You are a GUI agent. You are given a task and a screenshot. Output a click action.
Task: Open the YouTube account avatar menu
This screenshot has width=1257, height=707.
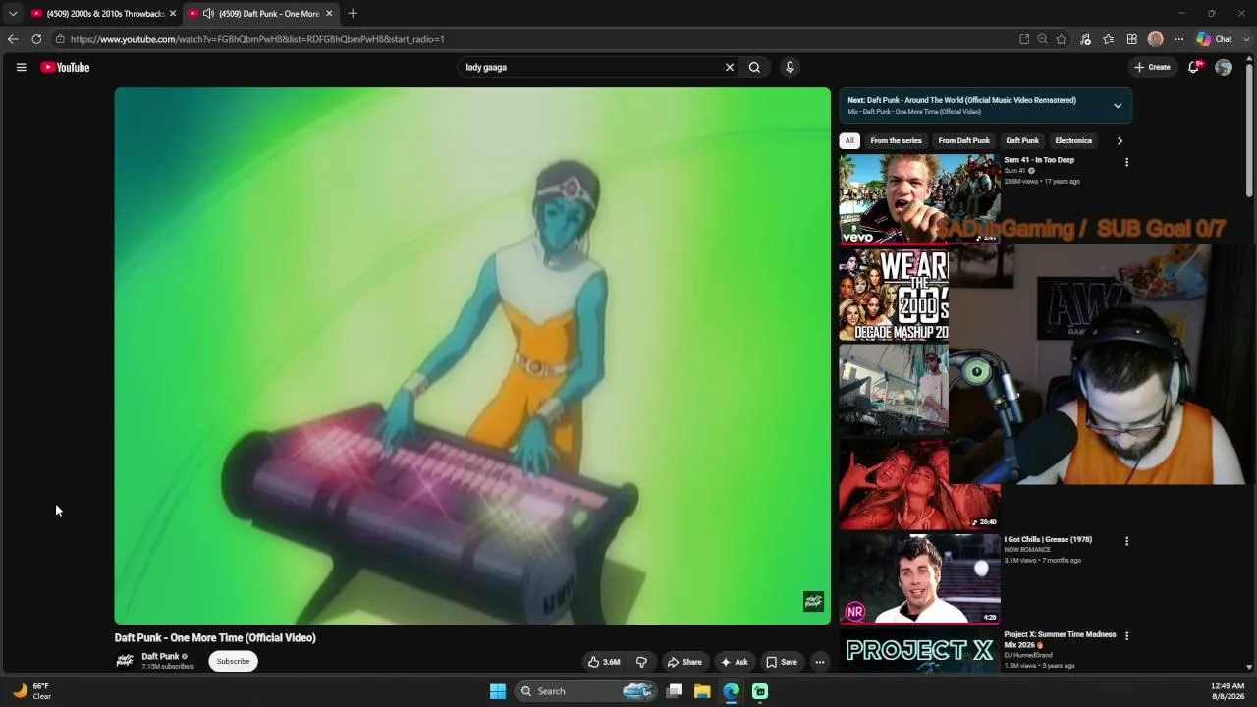[x=1224, y=67]
